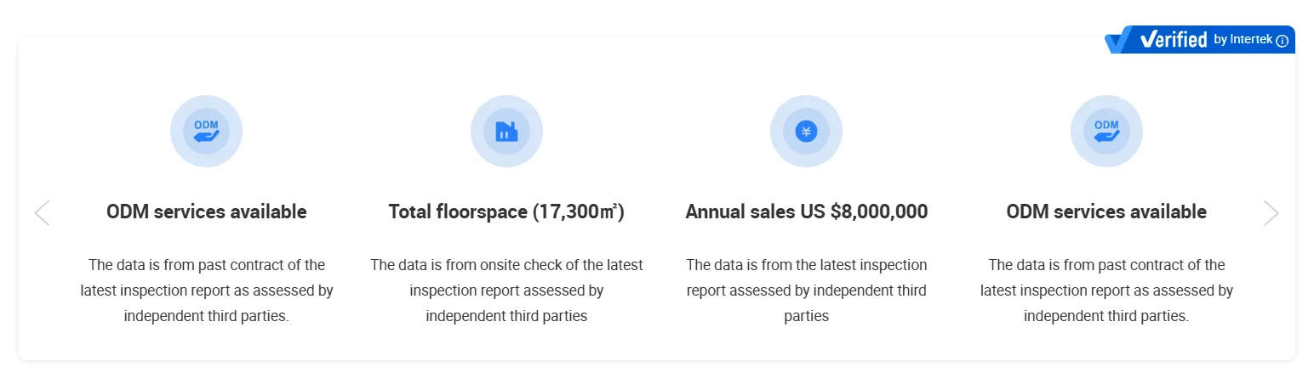Click the rightmost past contract description
Viewport: 1314px width, 378px height.
click(1106, 291)
